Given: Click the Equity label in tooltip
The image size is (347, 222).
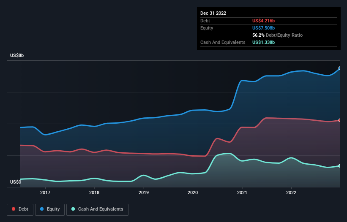Looking at the screenshot, I should coord(207,28).
